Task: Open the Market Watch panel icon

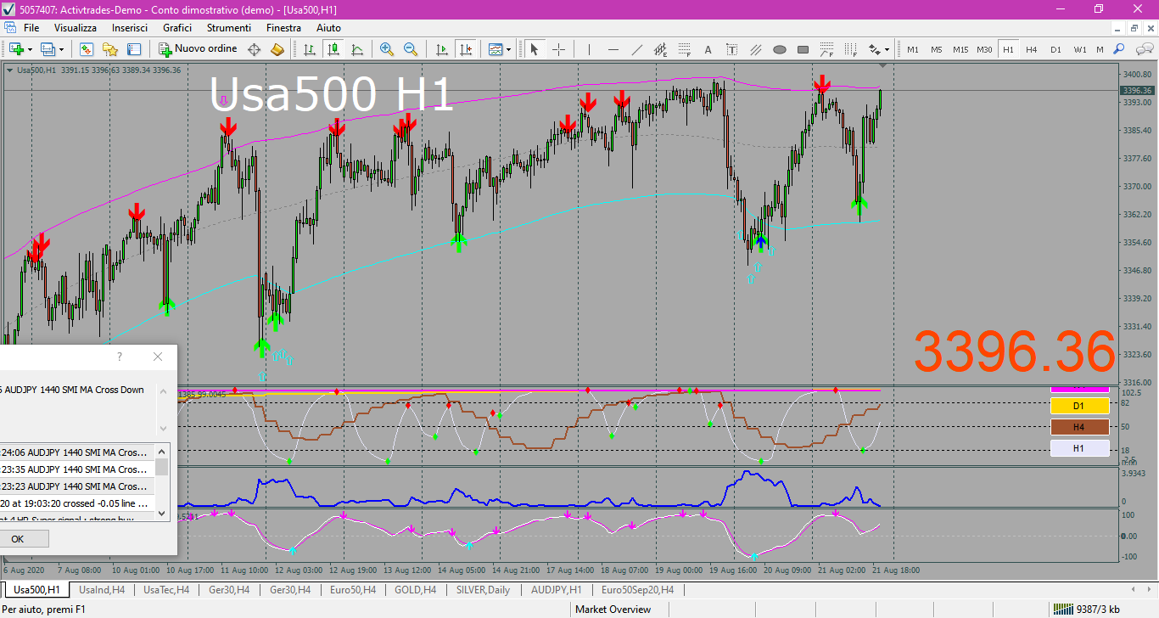Action: (87, 49)
